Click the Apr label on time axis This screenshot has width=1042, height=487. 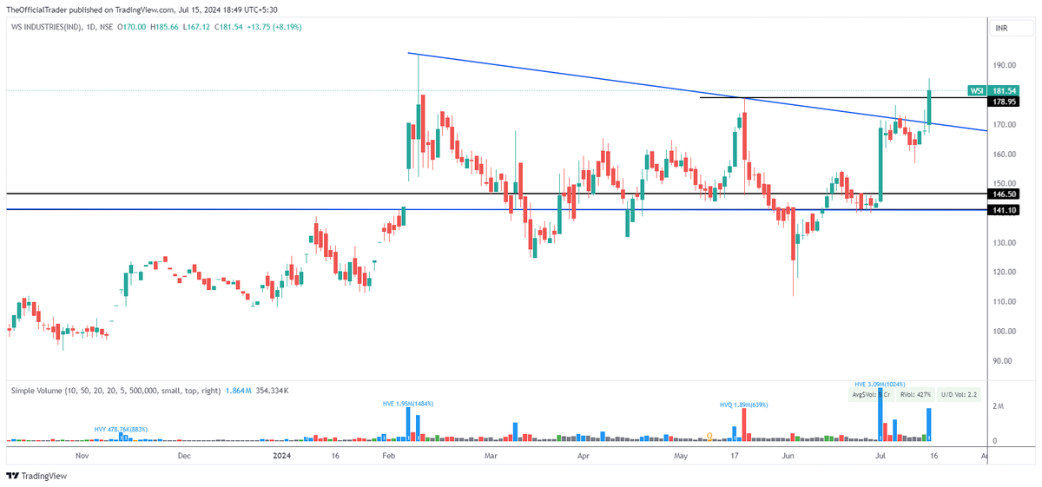(x=584, y=455)
